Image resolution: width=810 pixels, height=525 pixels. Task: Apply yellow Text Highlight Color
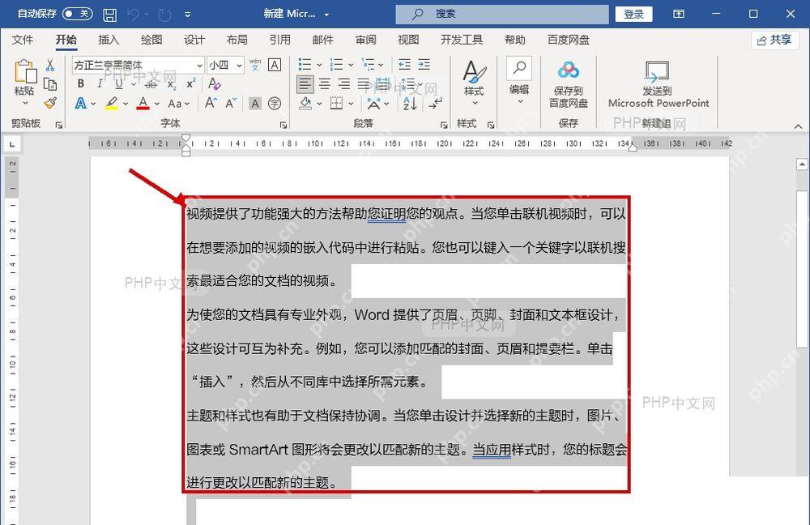[x=112, y=104]
